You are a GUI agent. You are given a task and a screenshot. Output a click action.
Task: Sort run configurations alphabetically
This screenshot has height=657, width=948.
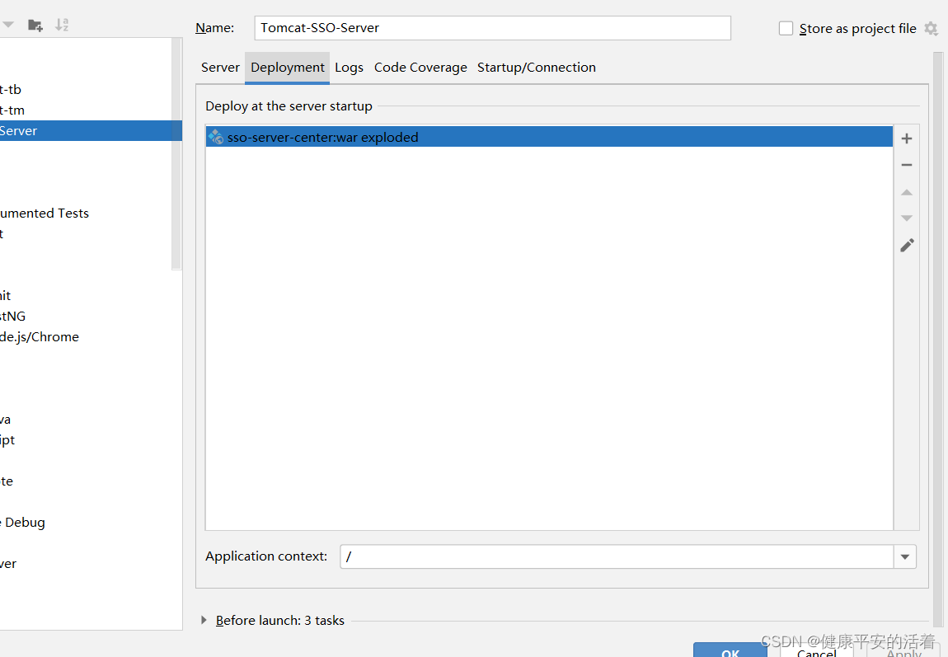(62, 24)
